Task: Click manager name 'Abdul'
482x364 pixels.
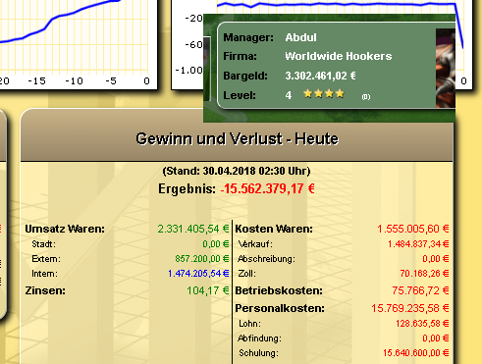Action: coord(300,37)
